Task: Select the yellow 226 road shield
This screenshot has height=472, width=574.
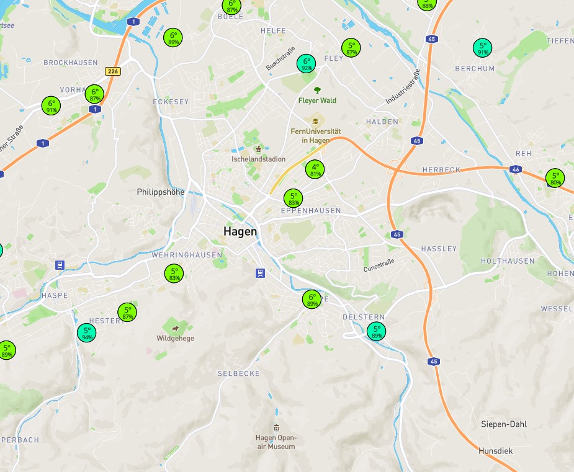Action: pos(112,71)
